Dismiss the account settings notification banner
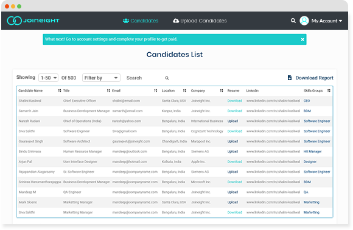Screen dimensions: 353x230 click(302, 39)
